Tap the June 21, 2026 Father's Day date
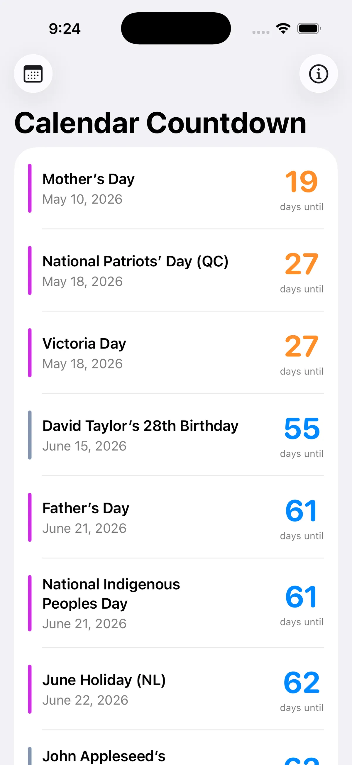352x765 pixels. pos(84,529)
